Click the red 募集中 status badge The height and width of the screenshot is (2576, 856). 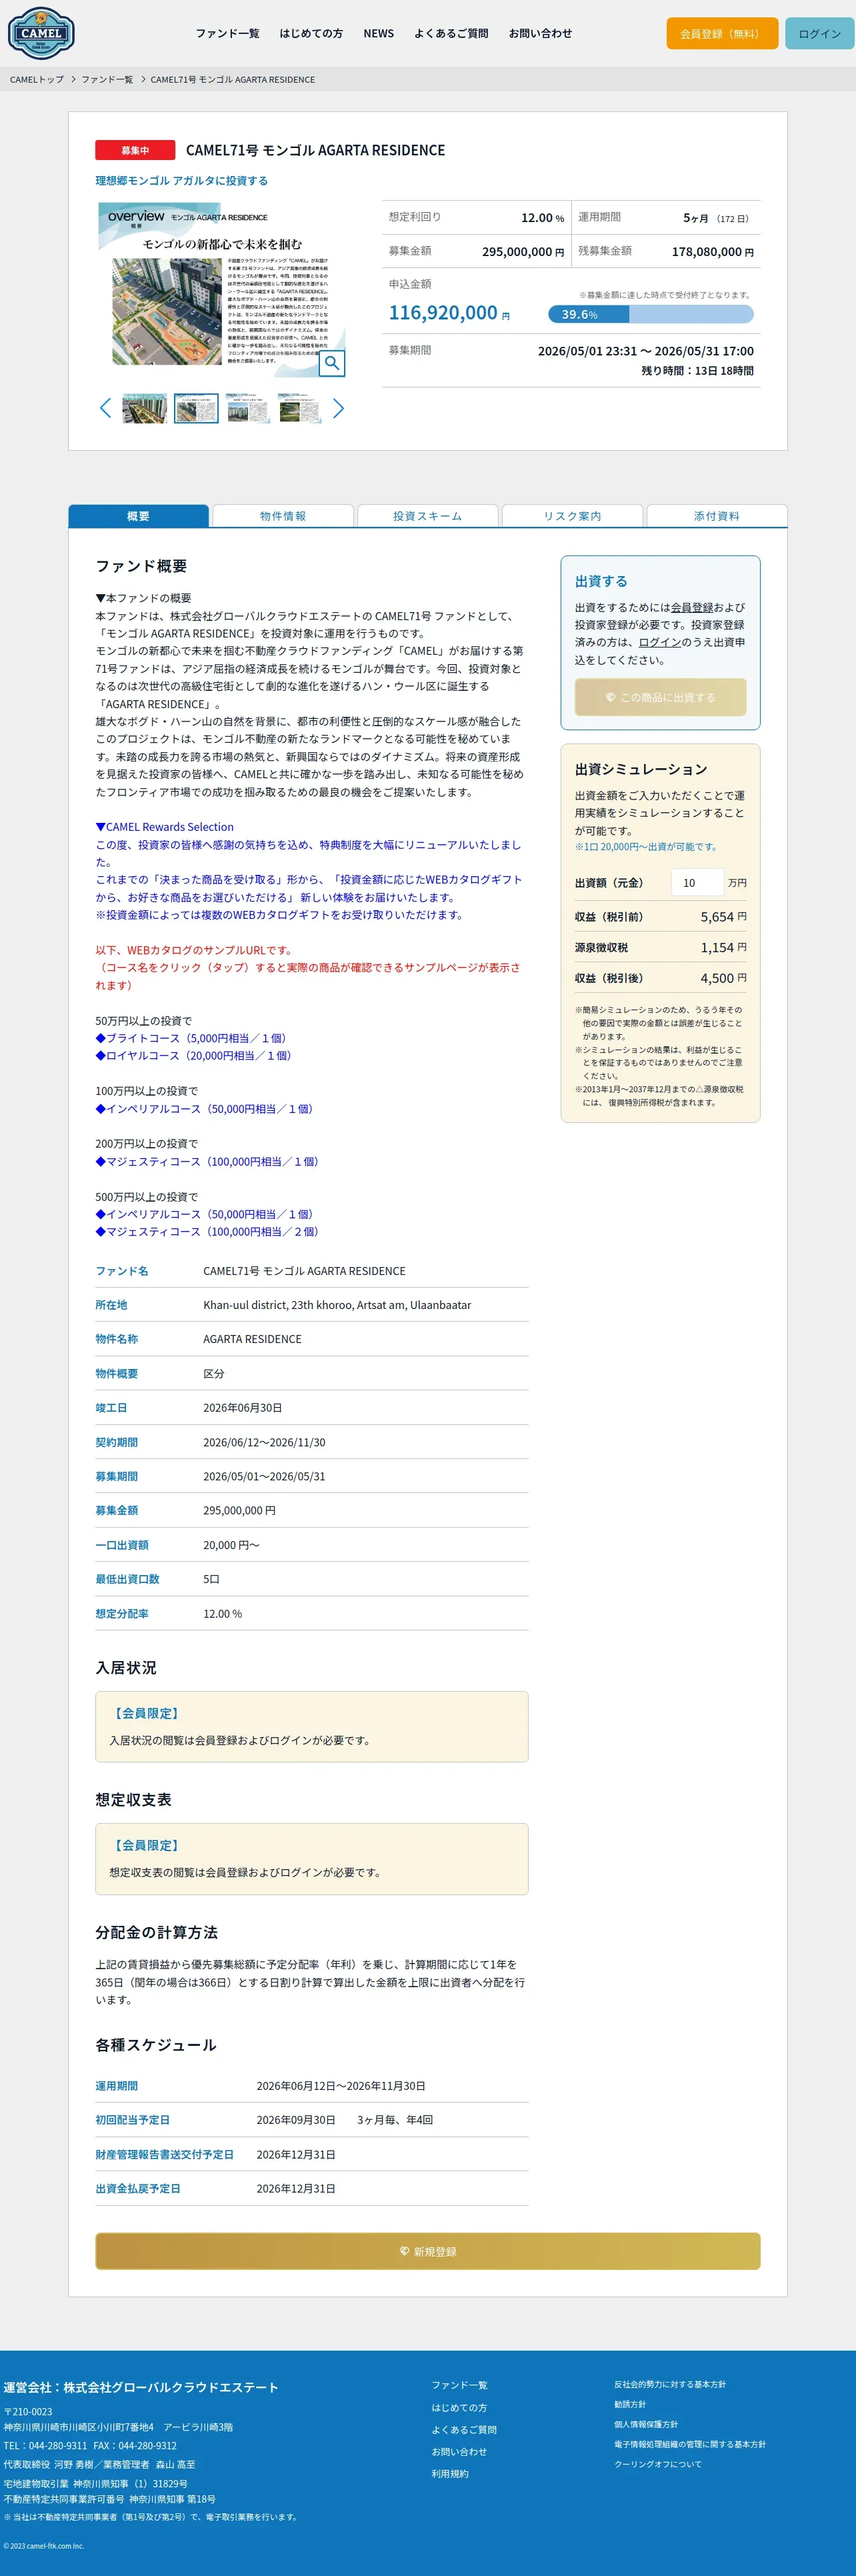135,150
